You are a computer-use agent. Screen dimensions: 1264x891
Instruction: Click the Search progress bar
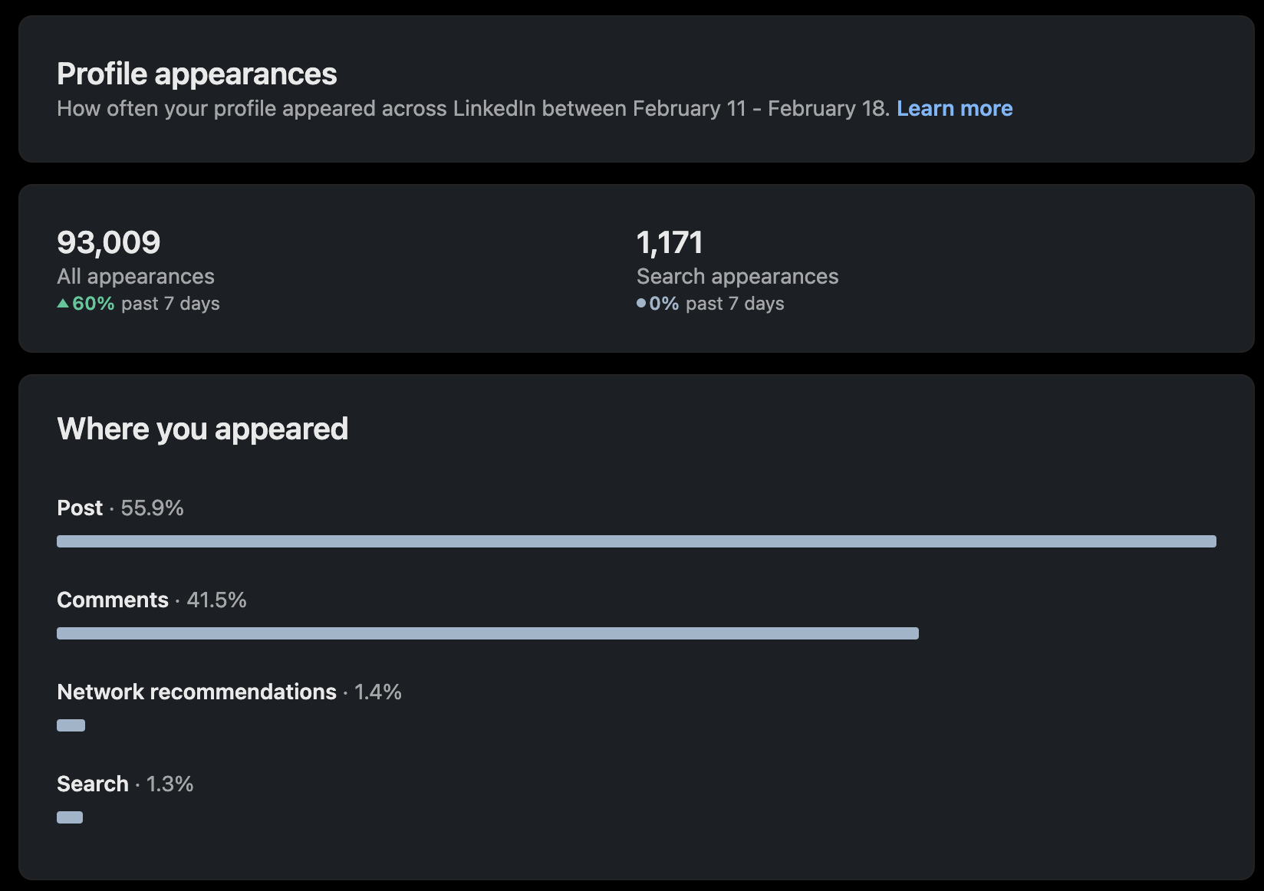pos(69,817)
